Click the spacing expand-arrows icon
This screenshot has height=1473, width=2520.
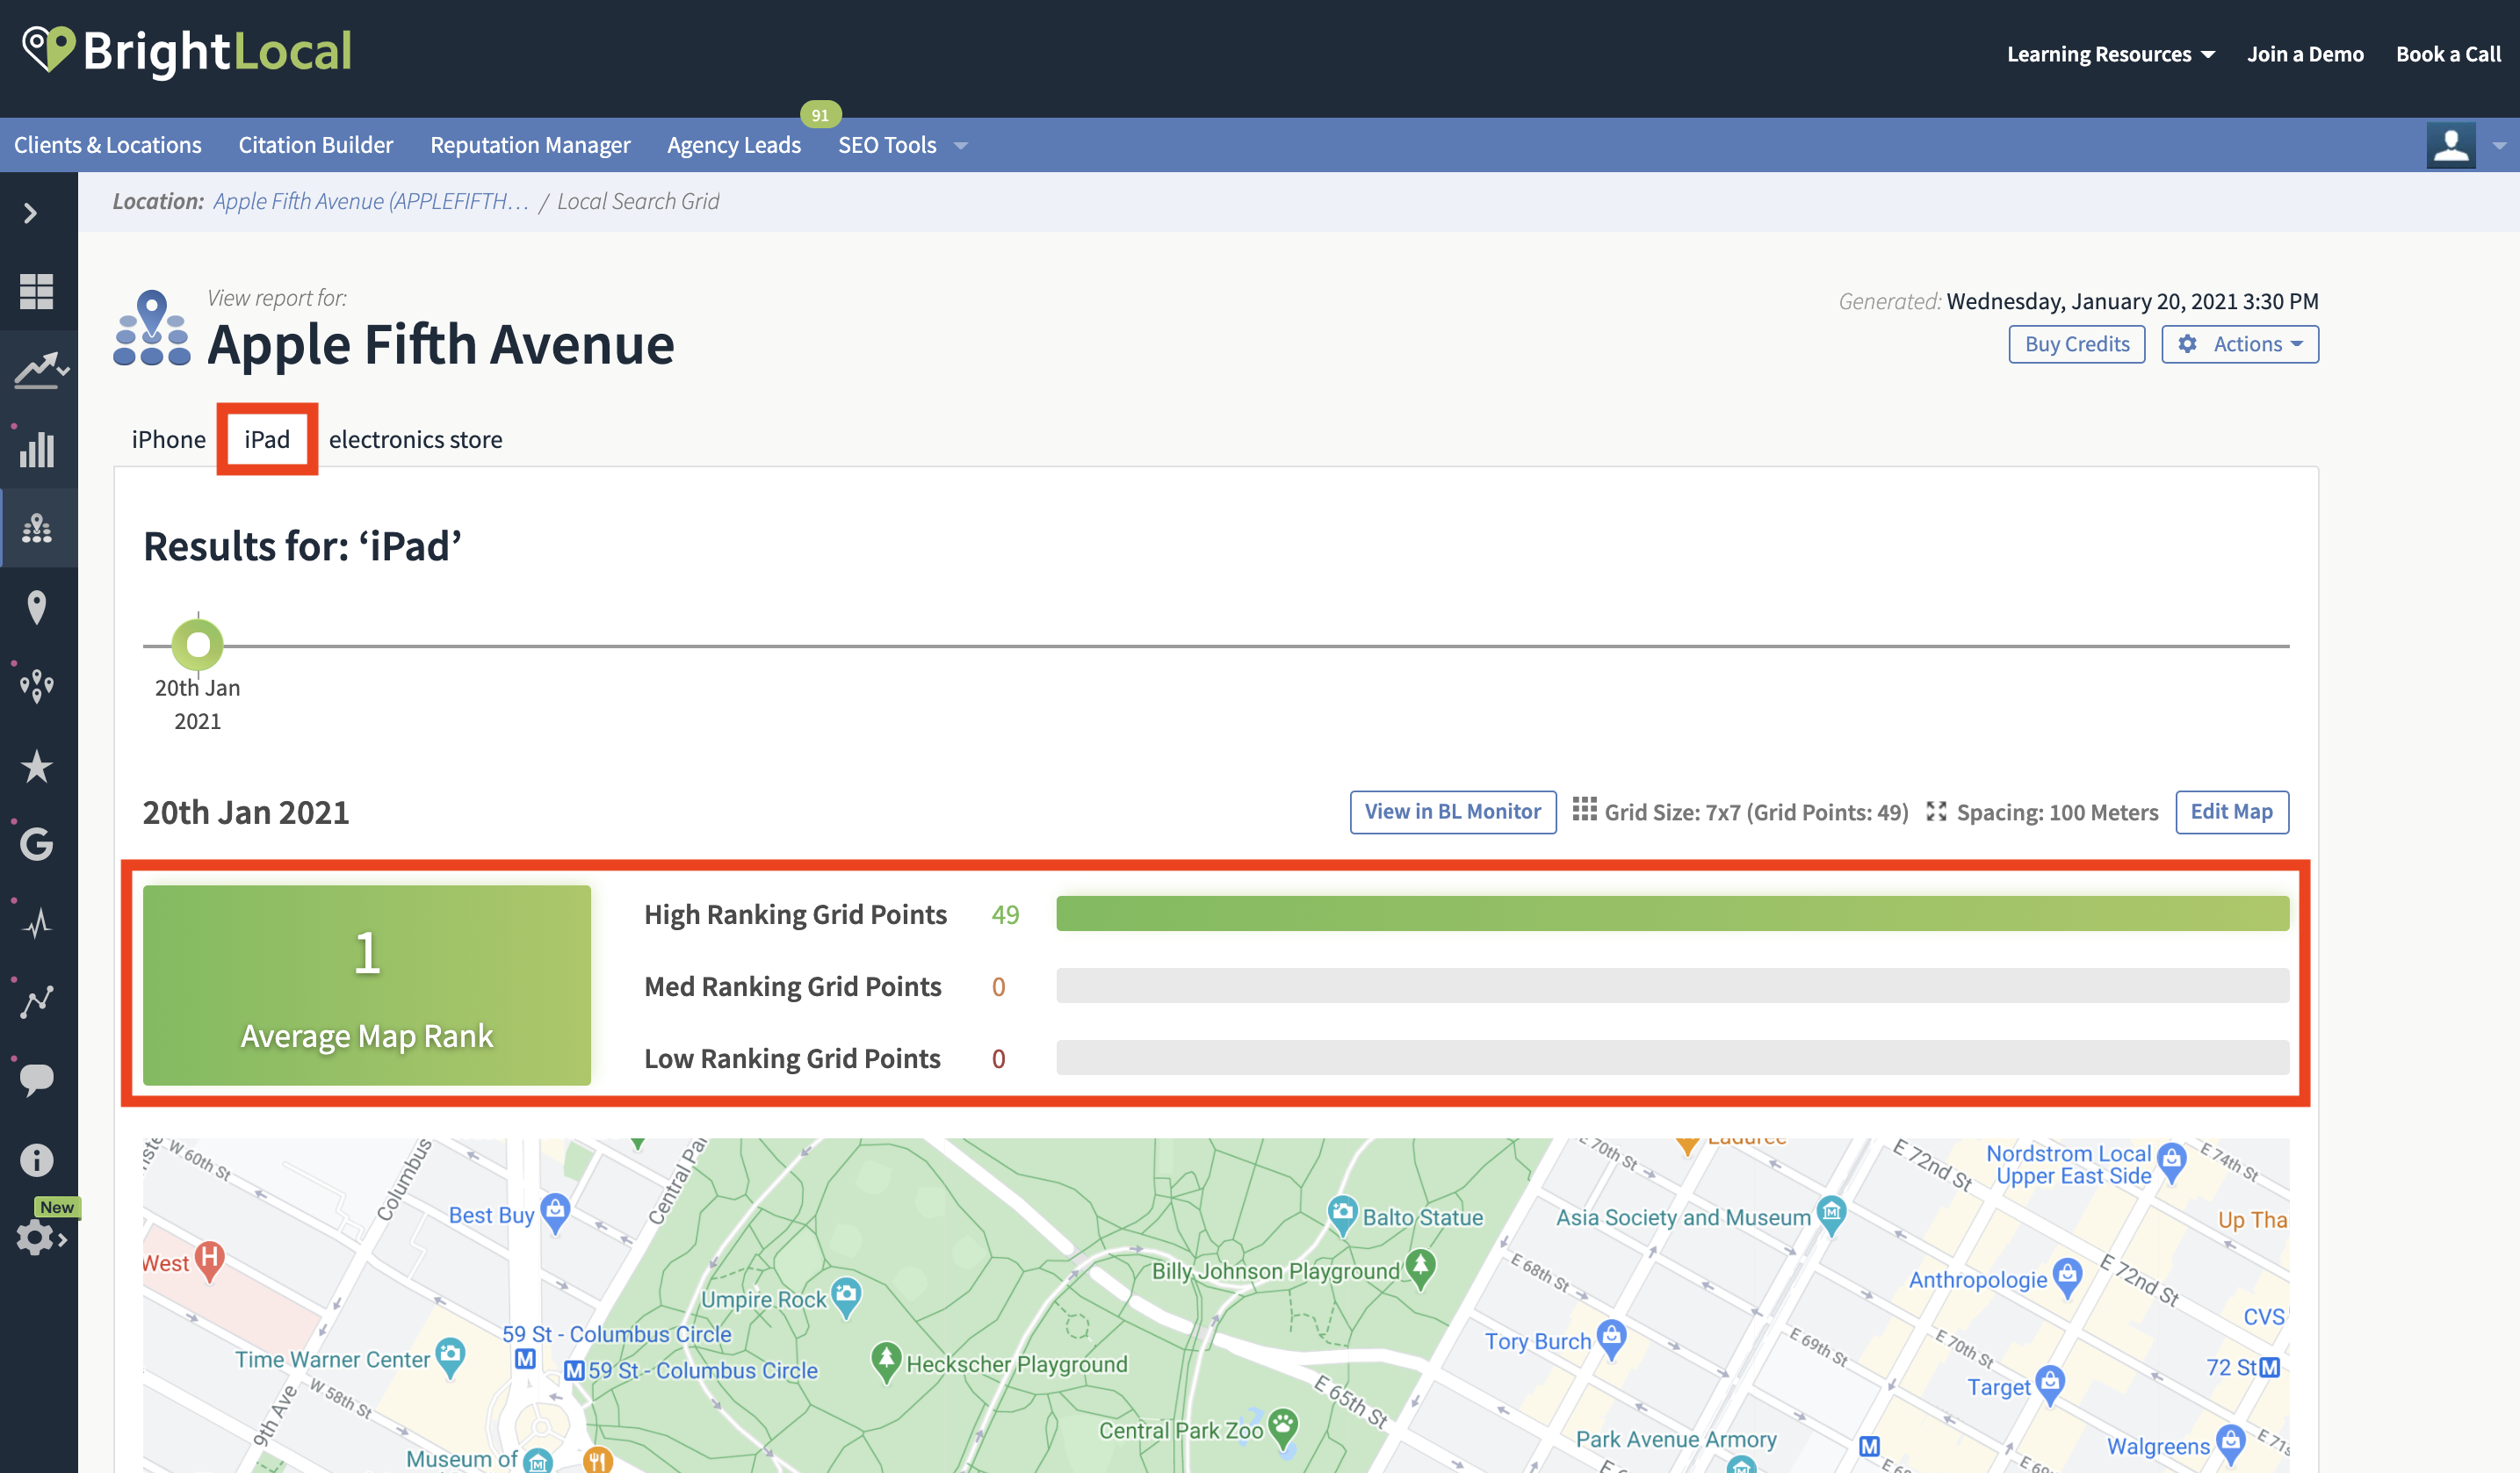1936,811
